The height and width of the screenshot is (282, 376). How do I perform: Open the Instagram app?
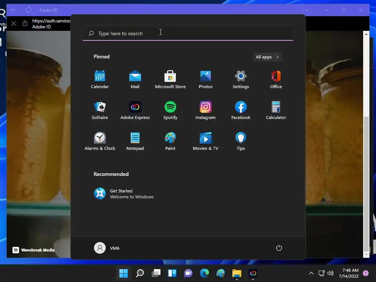(x=206, y=110)
